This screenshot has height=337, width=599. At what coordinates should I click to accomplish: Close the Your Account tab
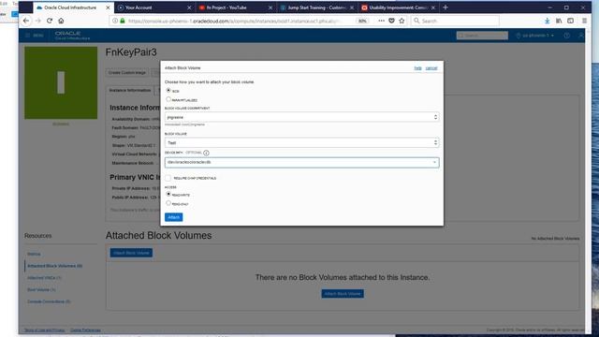(x=189, y=7)
